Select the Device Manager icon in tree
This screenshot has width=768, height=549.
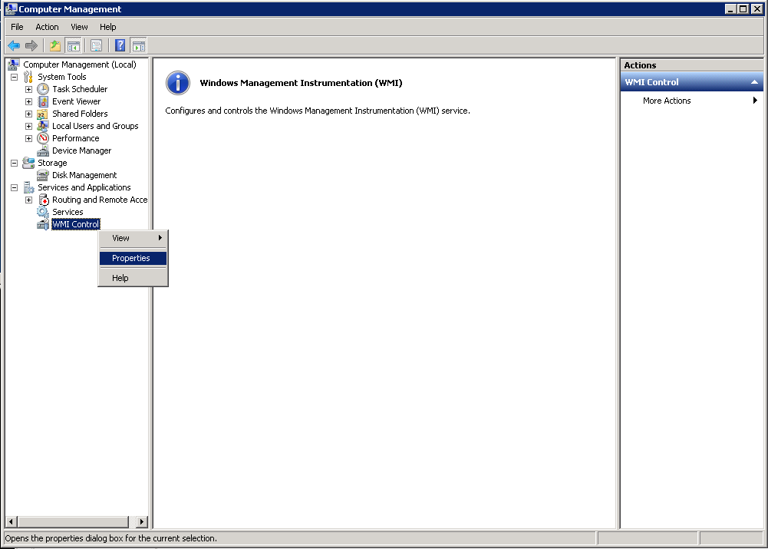point(43,150)
